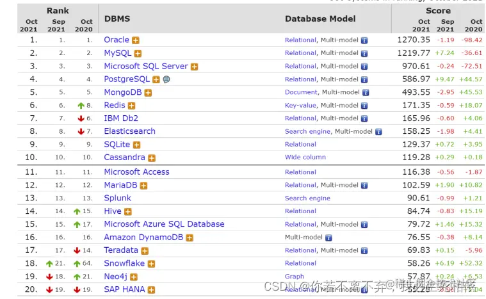Open the Snowflake link
Viewport: 486px width, 299px height.
[124, 263]
